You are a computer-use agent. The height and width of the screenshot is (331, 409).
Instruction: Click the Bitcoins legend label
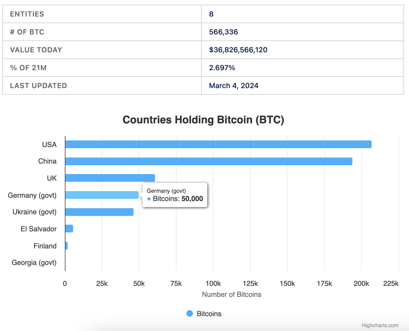[209, 314]
